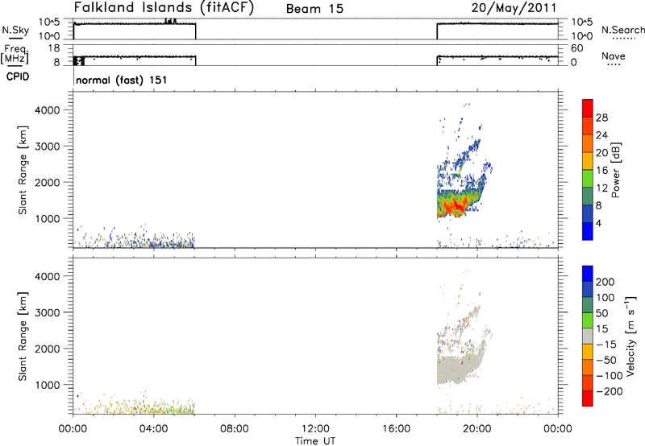Pick the bright blue bottom Power colorbar segment

pyautogui.click(x=588, y=231)
